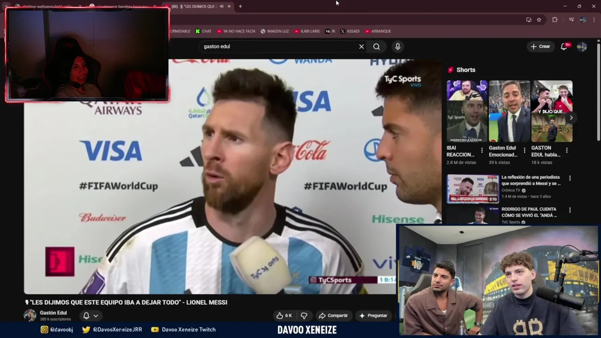Open the 'Y DIJO QUE...' short thumbnail
601x338 pixels.
tap(552, 111)
